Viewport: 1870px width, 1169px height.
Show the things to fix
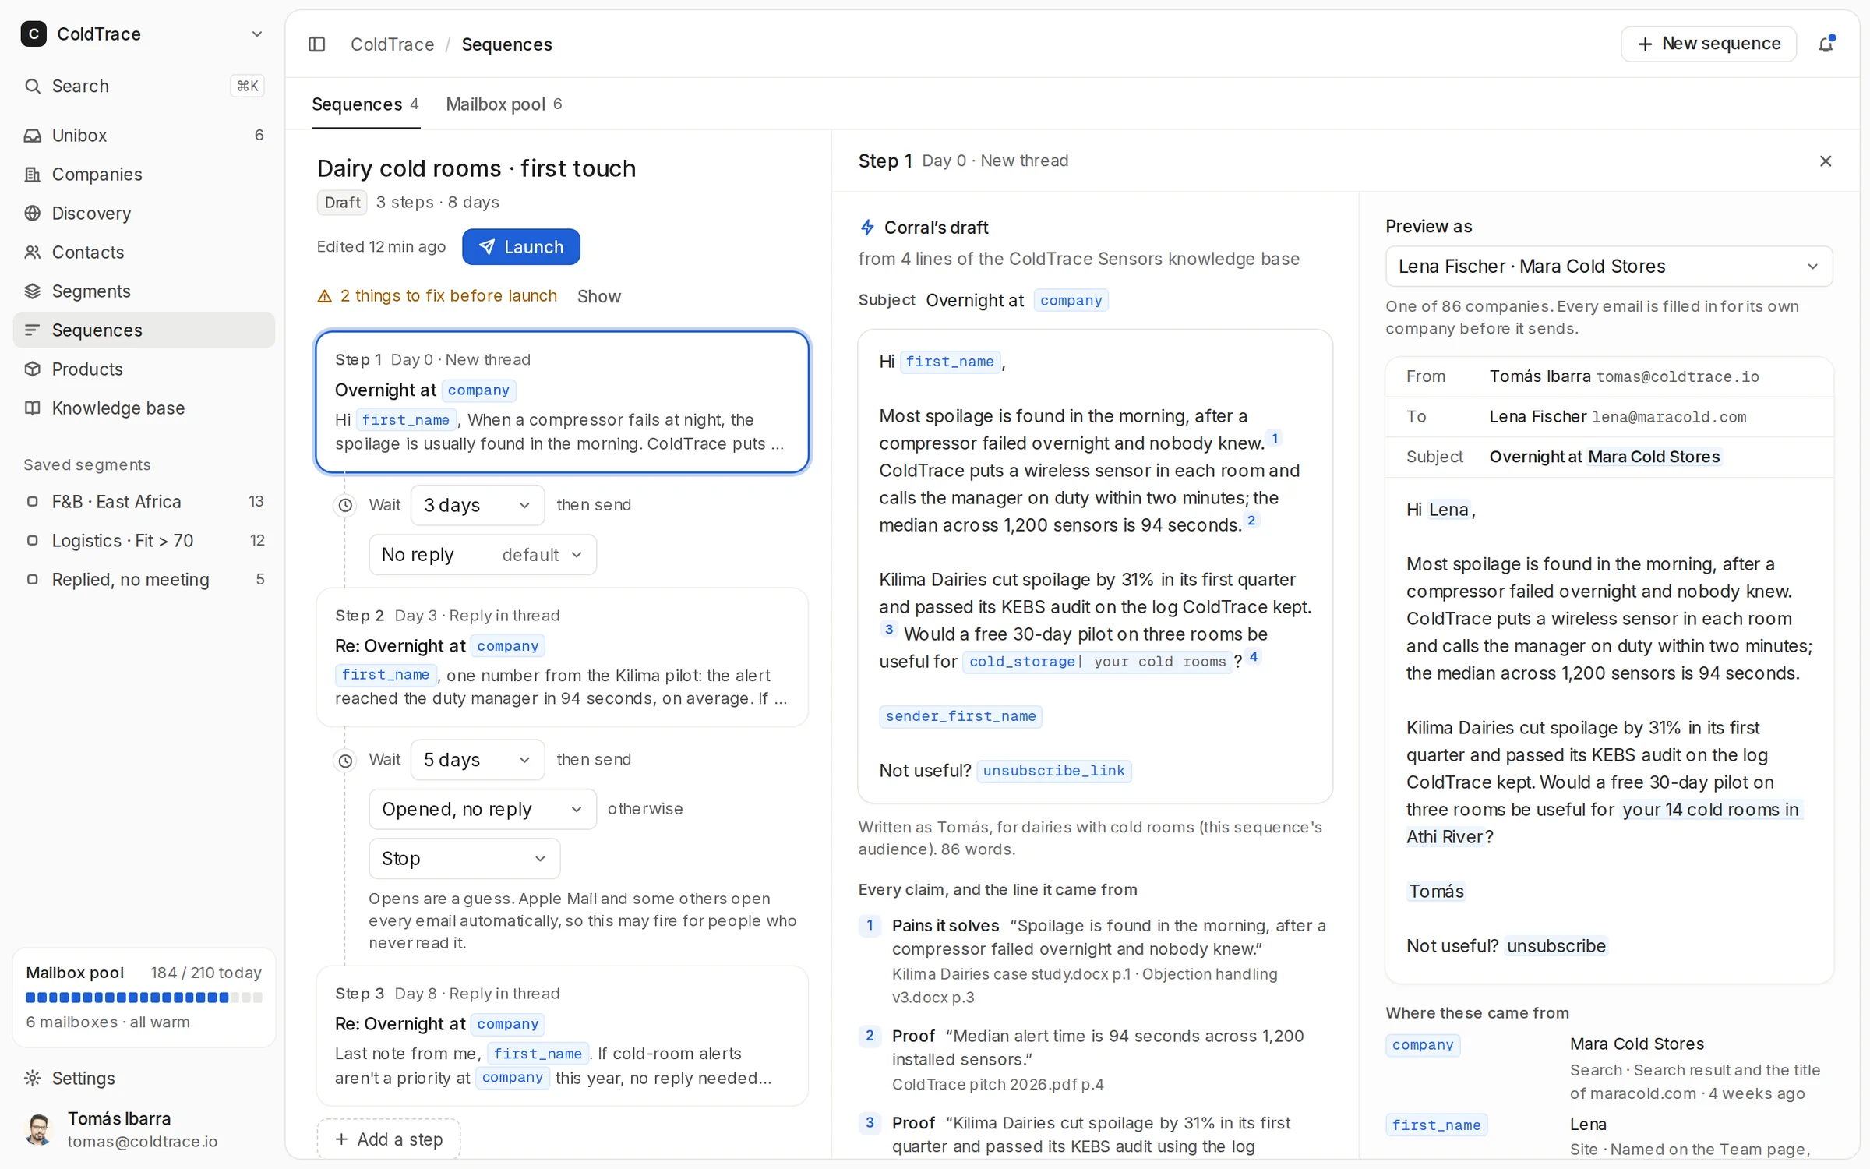click(x=598, y=296)
